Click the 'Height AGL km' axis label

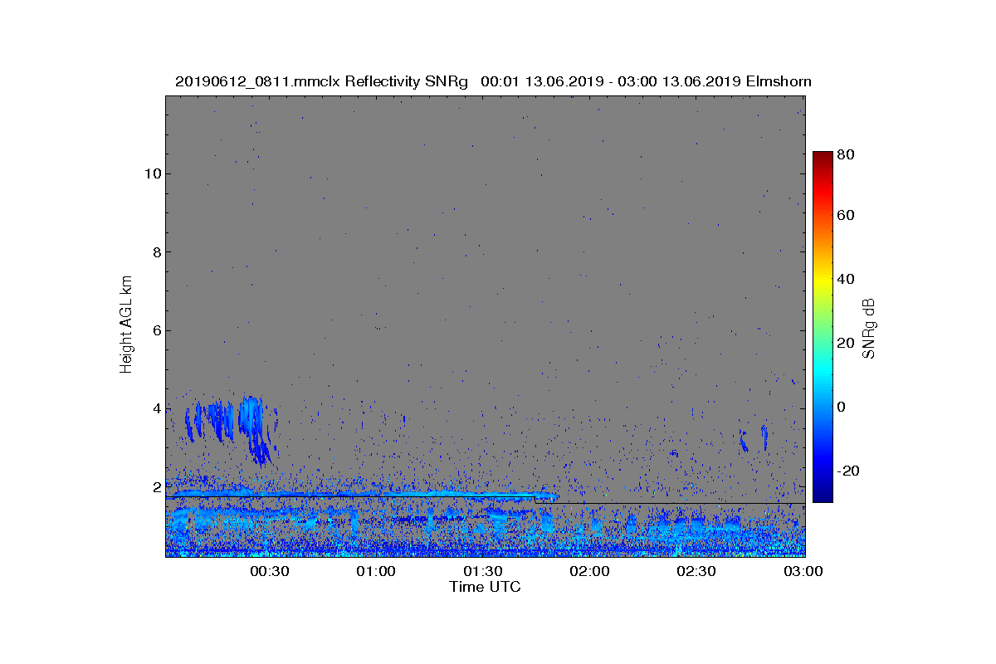point(126,323)
